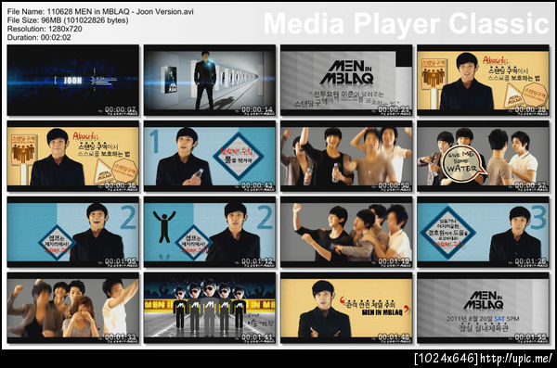Choose the thumbnail stamped 00:01:26

[483, 232]
